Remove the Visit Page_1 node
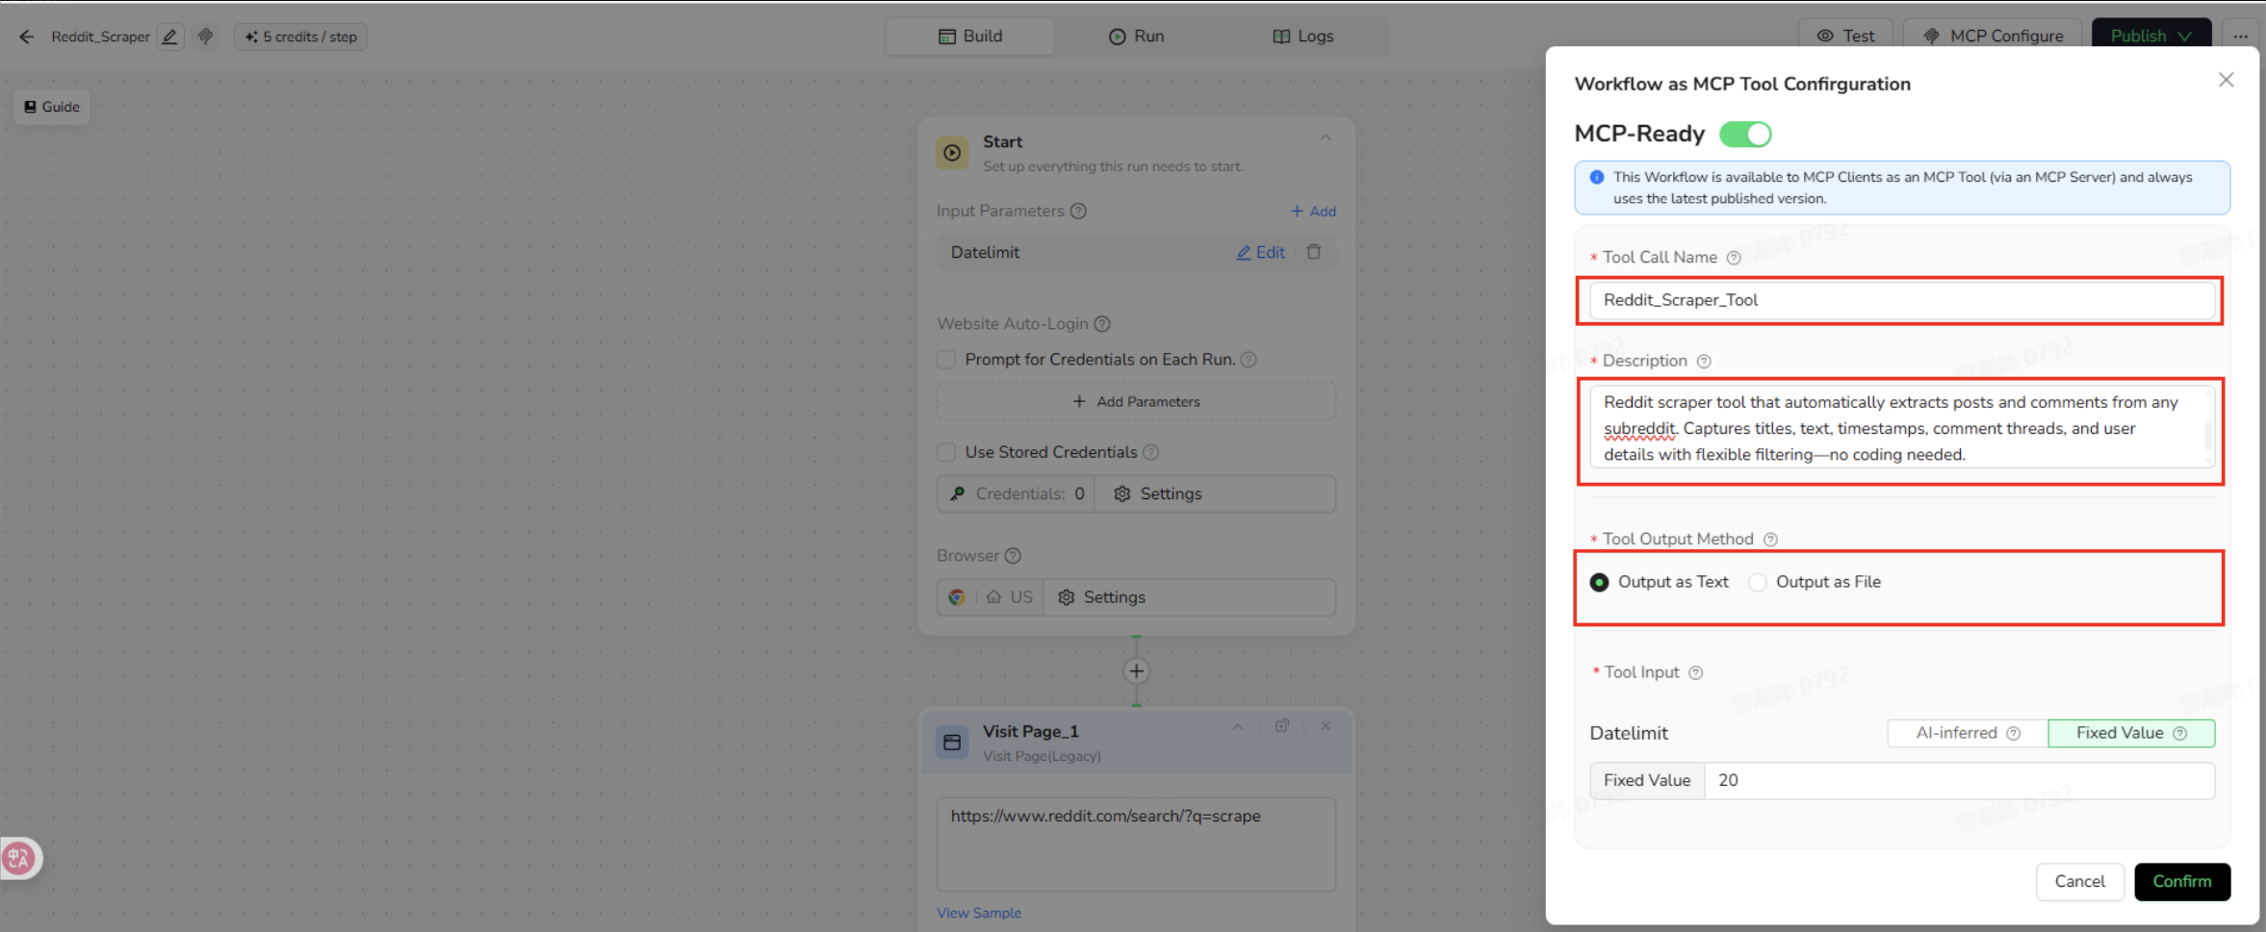This screenshot has width=2266, height=932. (1326, 726)
